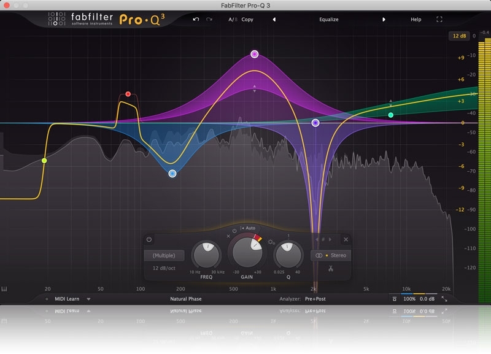Viewport: 491px width, 354px height.
Task: Open the (Multiple) filter shape dropdown
Action: coord(164,255)
